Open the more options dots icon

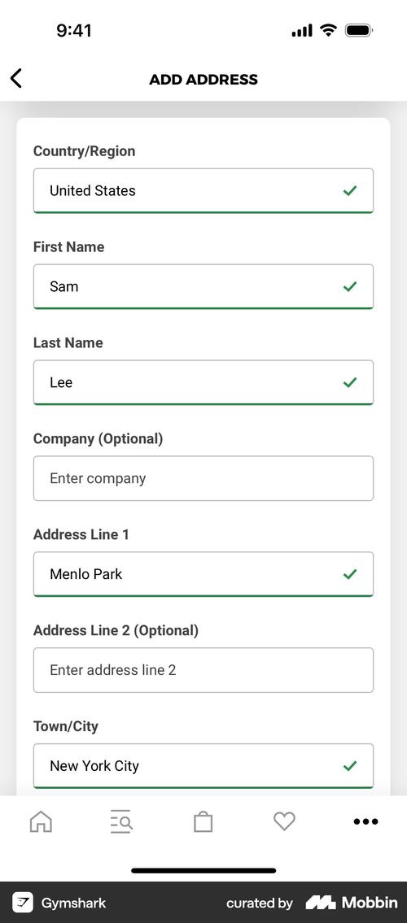click(365, 821)
